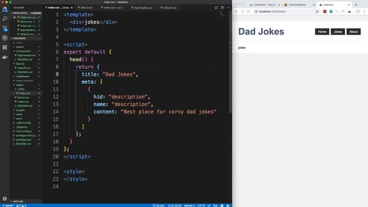Click the Nuxt/Vue devtools mountain extension icon

pyautogui.click(x=350, y=11)
